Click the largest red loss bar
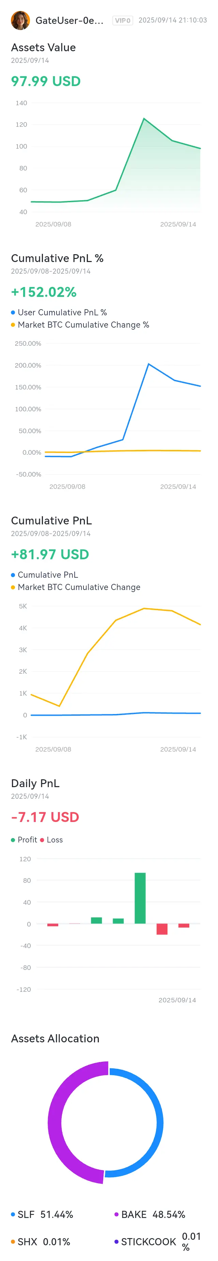Screen dimensions: 218x1261 [162, 929]
